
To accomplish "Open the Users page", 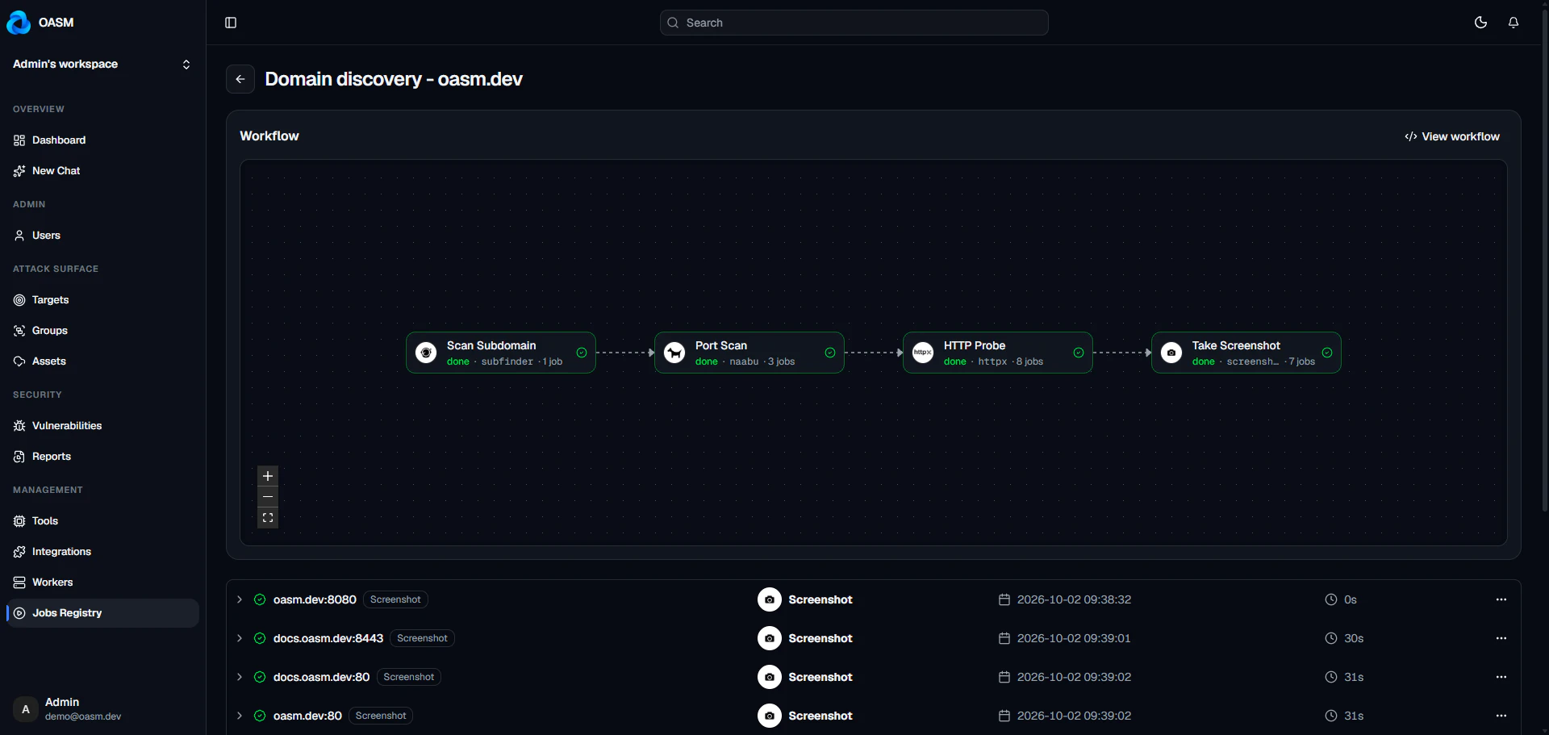I will coord(102,236).
